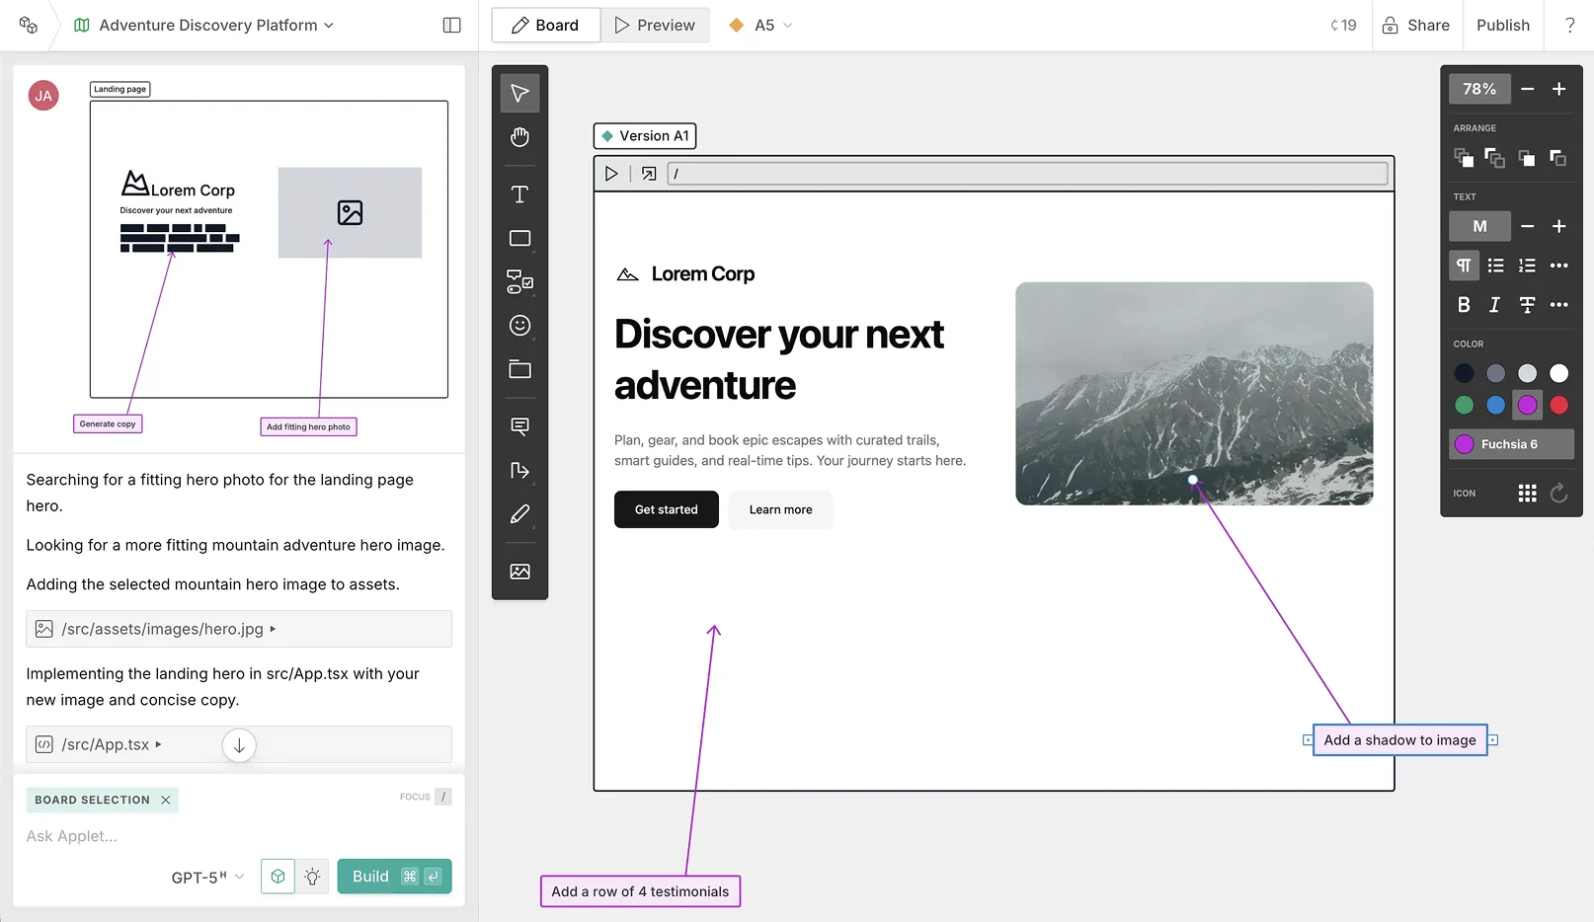
Task: Click the bring to front arrange icon
Action: pyautogui.click(x=1464, y=158)
